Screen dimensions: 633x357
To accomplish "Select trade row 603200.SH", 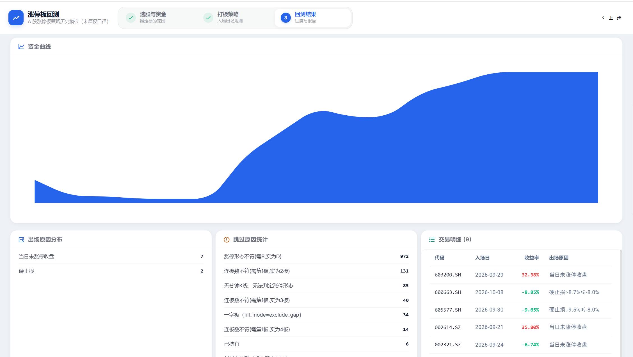I will (520, 275).
